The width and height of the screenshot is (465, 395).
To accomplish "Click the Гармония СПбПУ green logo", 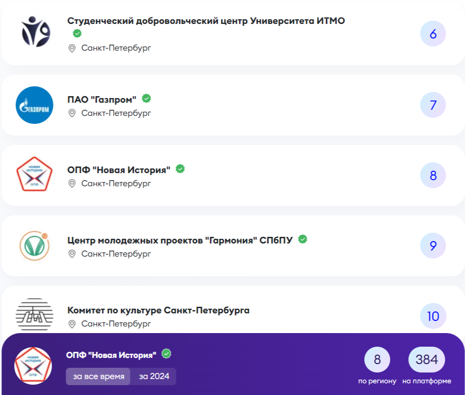I will click(34, 245).
